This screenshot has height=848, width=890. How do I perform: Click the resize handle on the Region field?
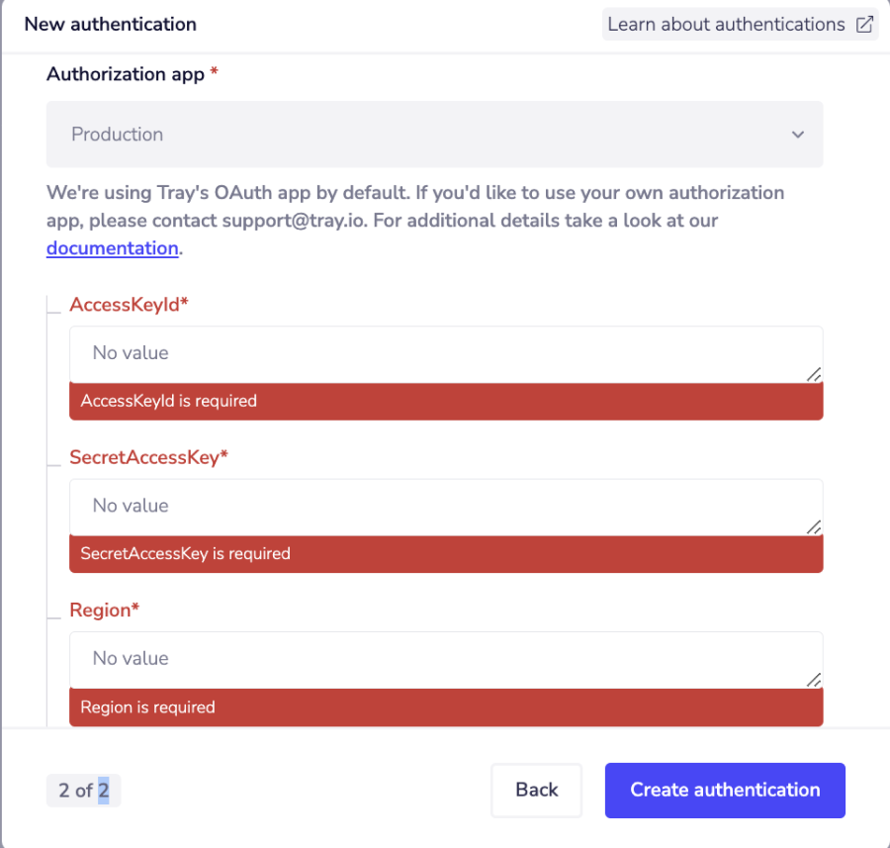(x=814, y=680)
